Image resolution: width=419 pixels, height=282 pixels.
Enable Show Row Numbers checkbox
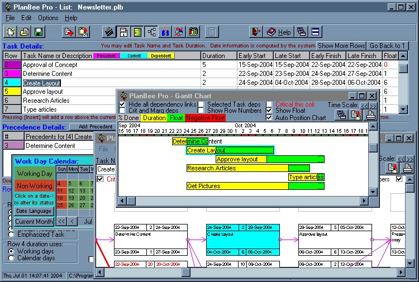pyautogui.click(x=201, y=111)
